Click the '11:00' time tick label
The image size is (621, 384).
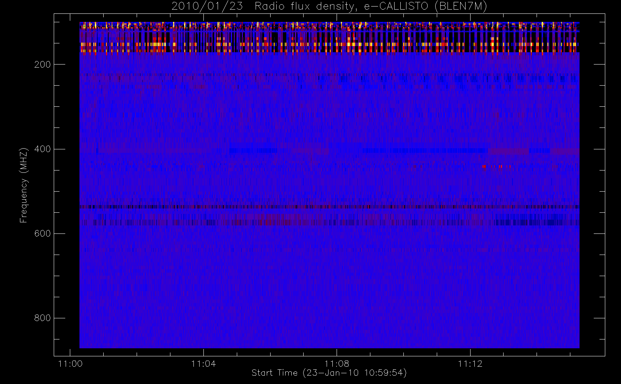70,364
